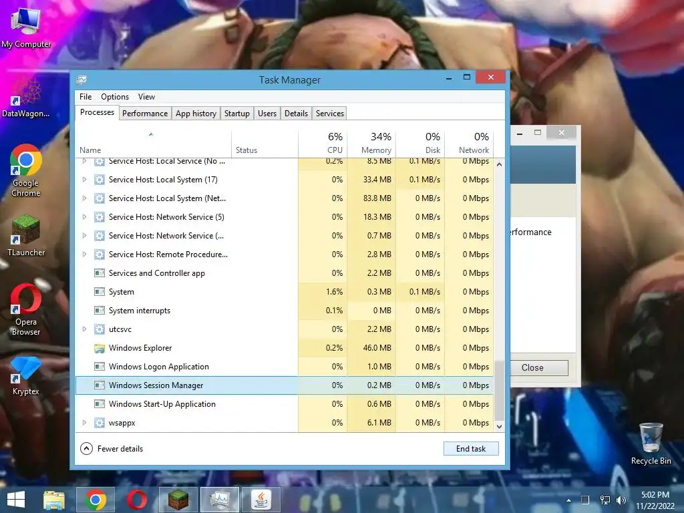Open the Minecraft block taskbar icon

pyautogui.click(x=178, y=500)
